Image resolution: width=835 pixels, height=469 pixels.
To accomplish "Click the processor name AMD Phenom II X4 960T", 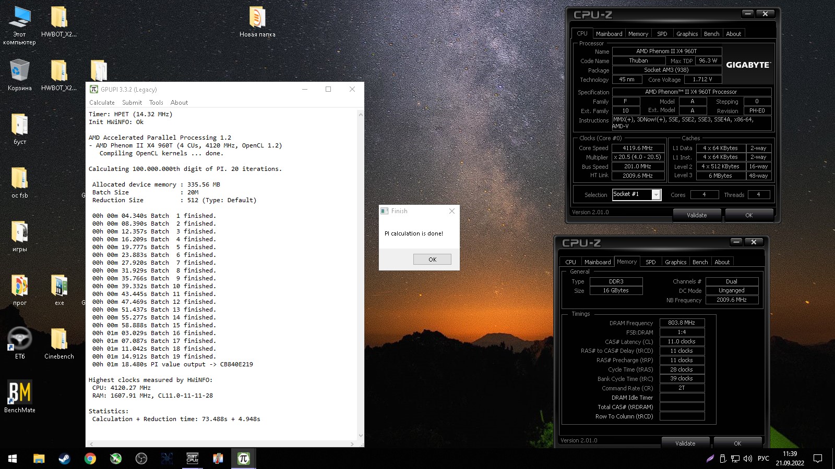I will click(666, 51).
